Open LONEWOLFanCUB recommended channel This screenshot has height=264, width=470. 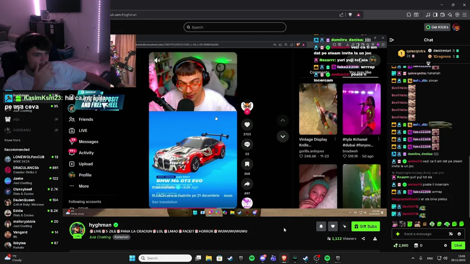(x=31, y=159)
